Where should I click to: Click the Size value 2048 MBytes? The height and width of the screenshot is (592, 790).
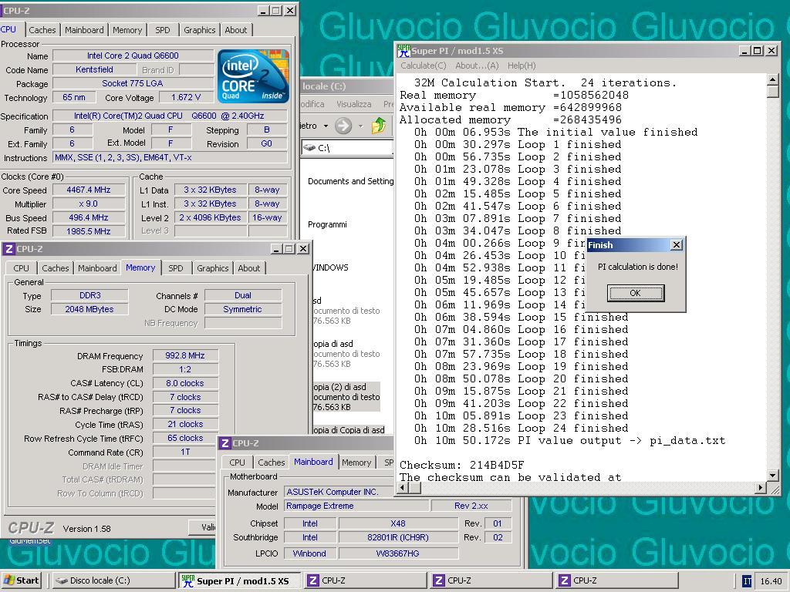pos(89,309)
